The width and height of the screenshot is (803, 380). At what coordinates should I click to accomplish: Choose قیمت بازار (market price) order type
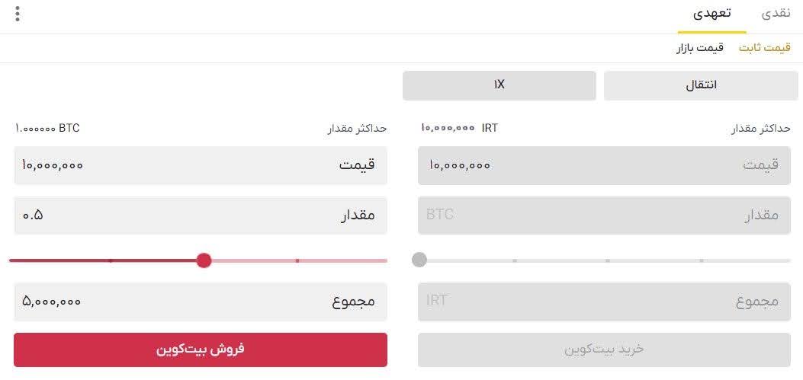click(699, 48)
